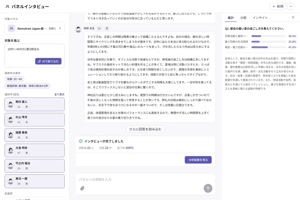The image size is (300, 200).
Task: Click the 回答者 21人 stat
Action: tap(86, 148)
